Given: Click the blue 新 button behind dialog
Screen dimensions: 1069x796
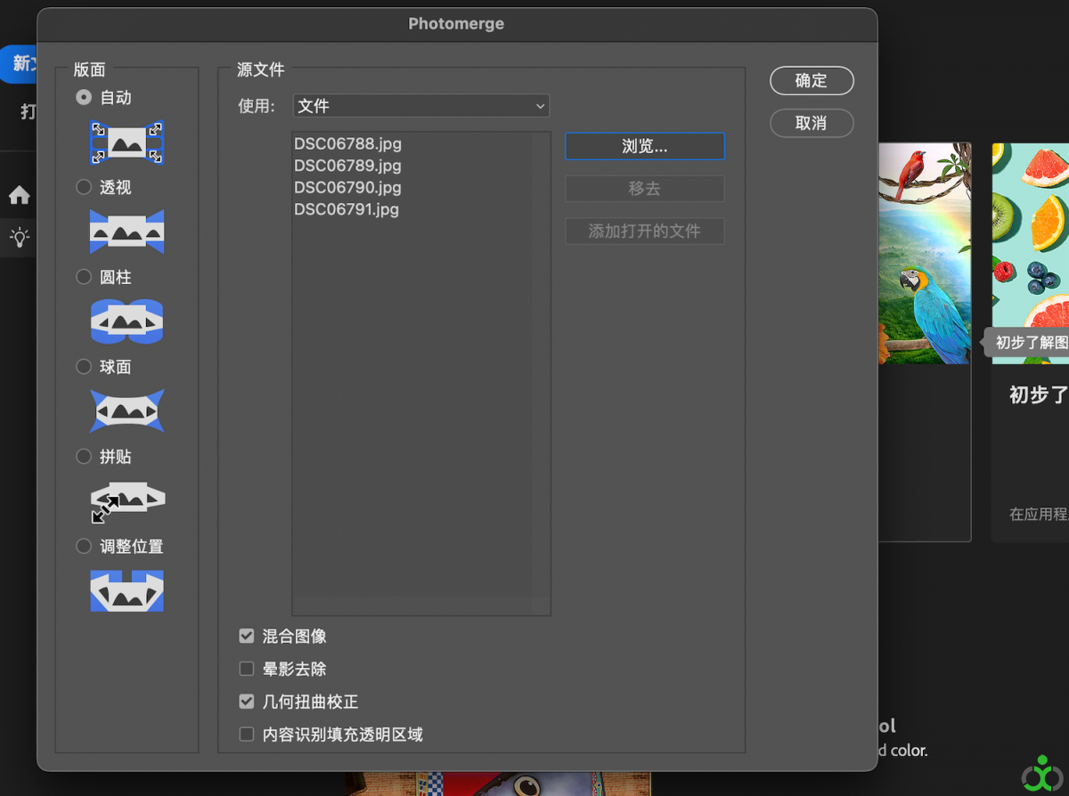Looking at the screenshot, I should click(x=20, y=64).
